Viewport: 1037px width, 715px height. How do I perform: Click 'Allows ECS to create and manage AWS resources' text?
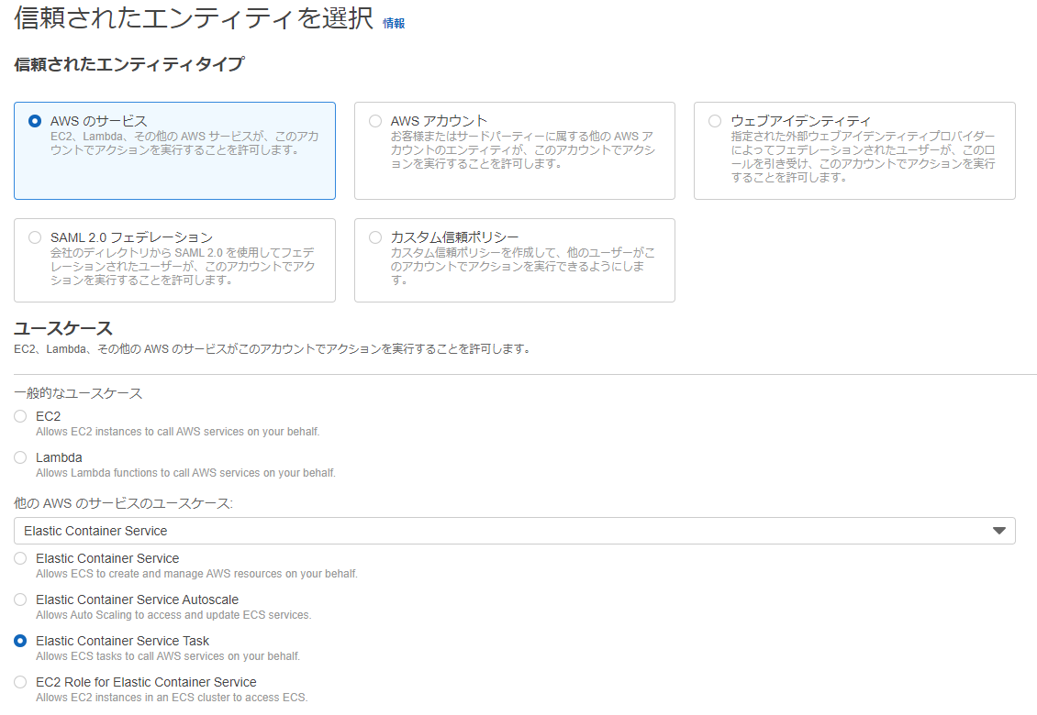(196, 574)
